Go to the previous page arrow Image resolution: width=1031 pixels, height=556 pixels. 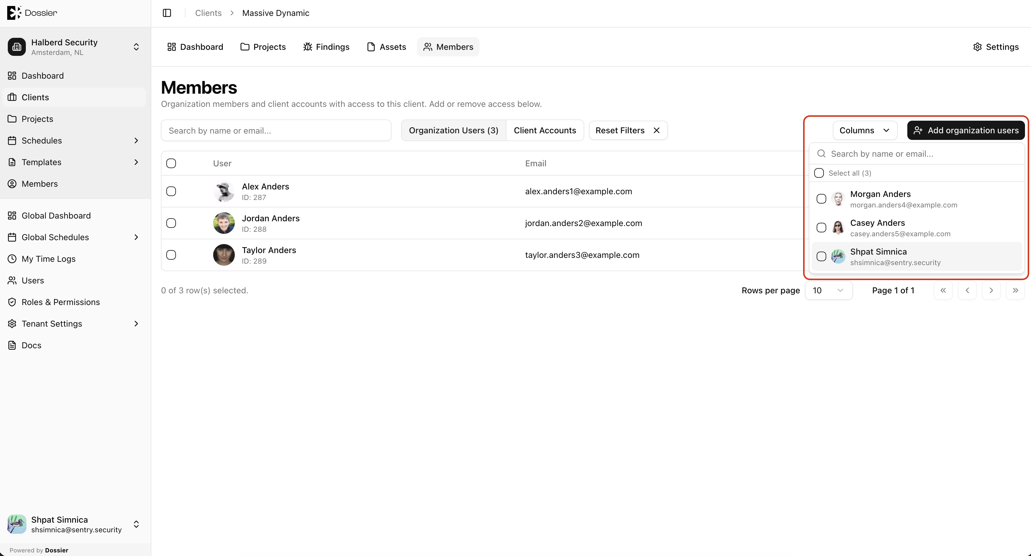coord(967,290)
